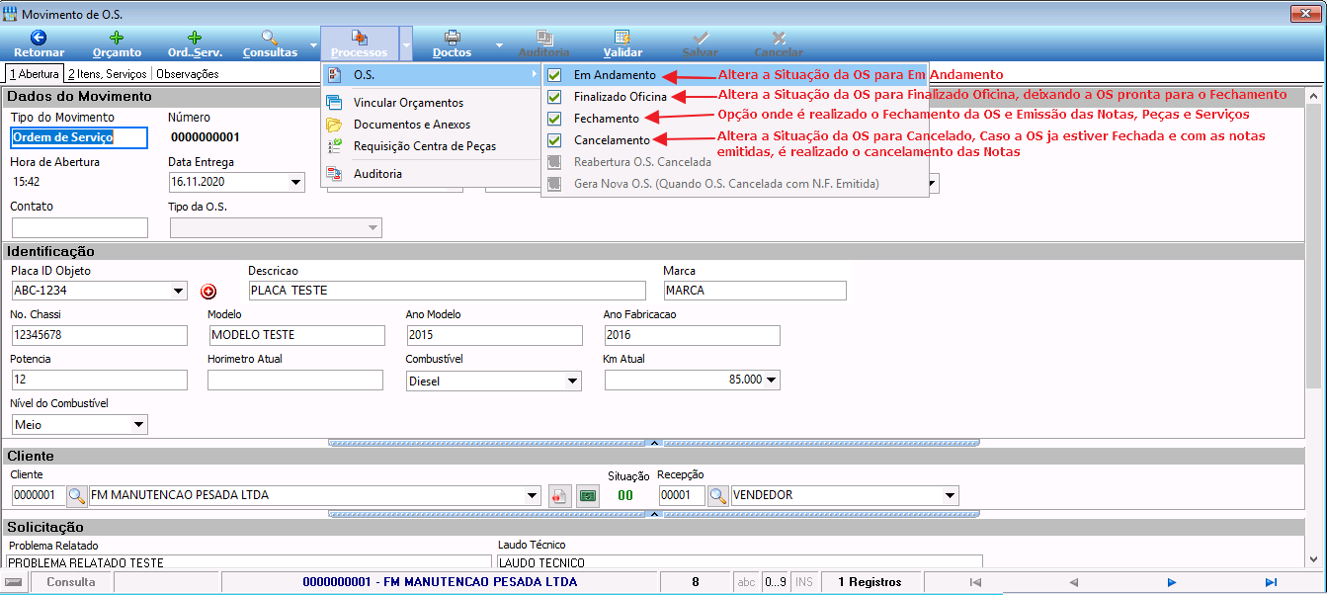The image size is (1327, 595).
Task: Open Placa ID Objeto ABC-1234 dropdown
Action: click(178, 291)
